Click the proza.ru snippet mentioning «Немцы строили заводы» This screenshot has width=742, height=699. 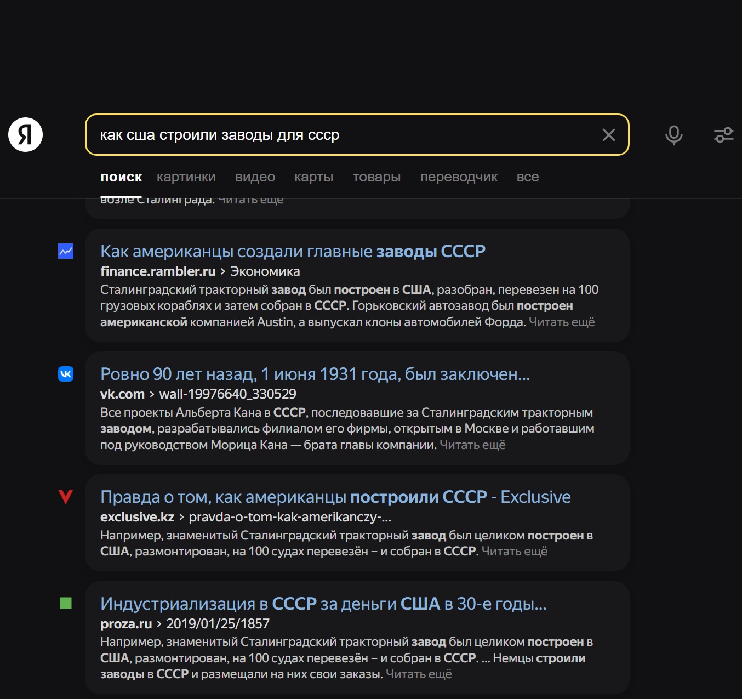(347, 658)
